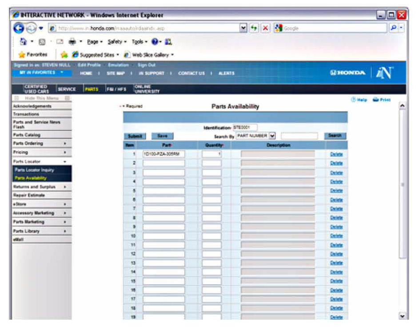Viewport: 418px width, 329px height.
Task: Open the Page menu in command bar
Action: (94, 42)
